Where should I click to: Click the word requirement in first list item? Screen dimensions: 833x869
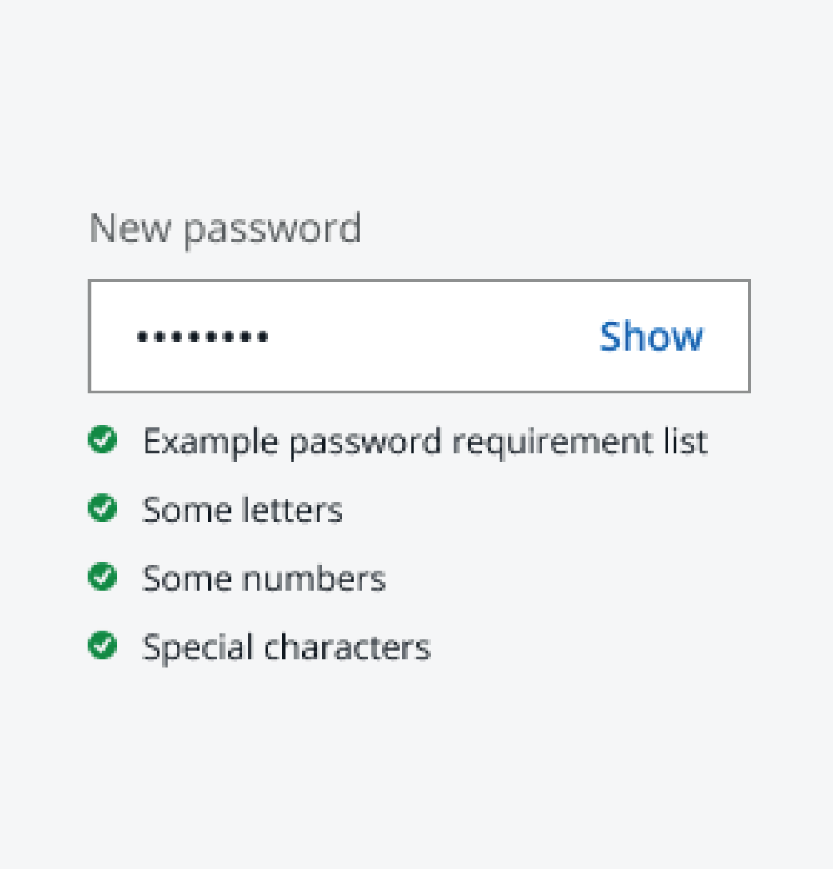[552, 443]
